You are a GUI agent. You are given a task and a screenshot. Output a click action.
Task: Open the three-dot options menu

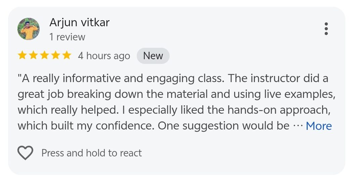pyautogui.click(x=326, y=29)
